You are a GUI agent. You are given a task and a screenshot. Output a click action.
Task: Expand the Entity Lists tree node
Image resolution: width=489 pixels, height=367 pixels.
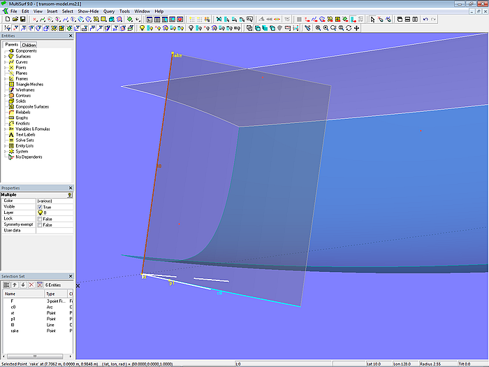pos(6,145)
